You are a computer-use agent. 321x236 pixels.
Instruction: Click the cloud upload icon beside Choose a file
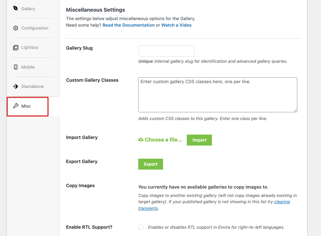(141, 140)
